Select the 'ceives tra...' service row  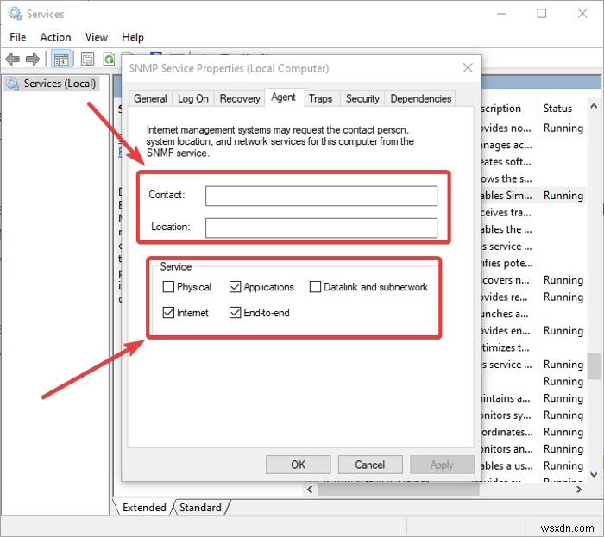tap(533, 212)
